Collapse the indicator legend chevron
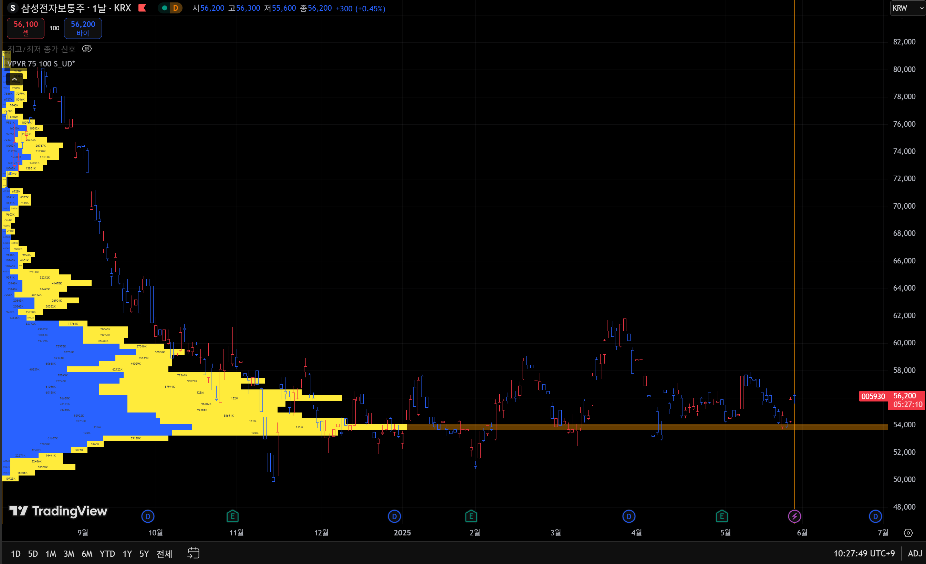926x564 pixels. pyautogui.click(x=14, y=79)
